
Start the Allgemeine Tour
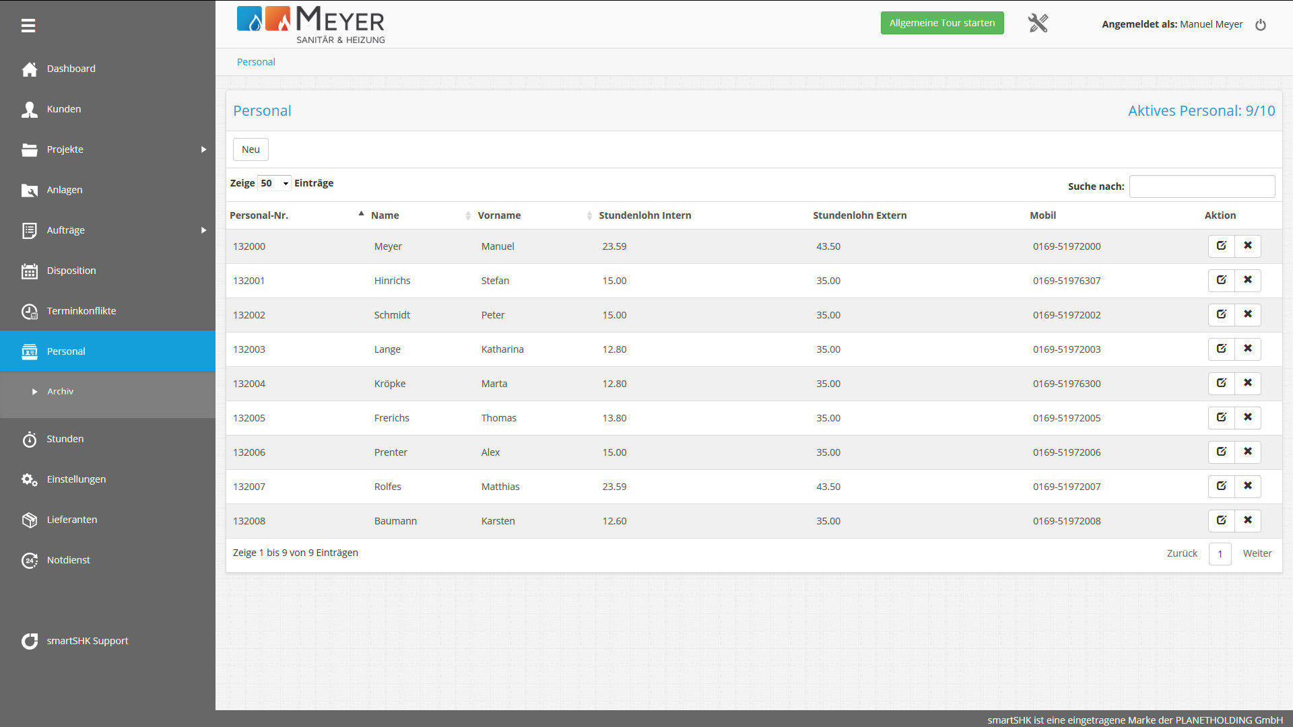pos(941,23)
